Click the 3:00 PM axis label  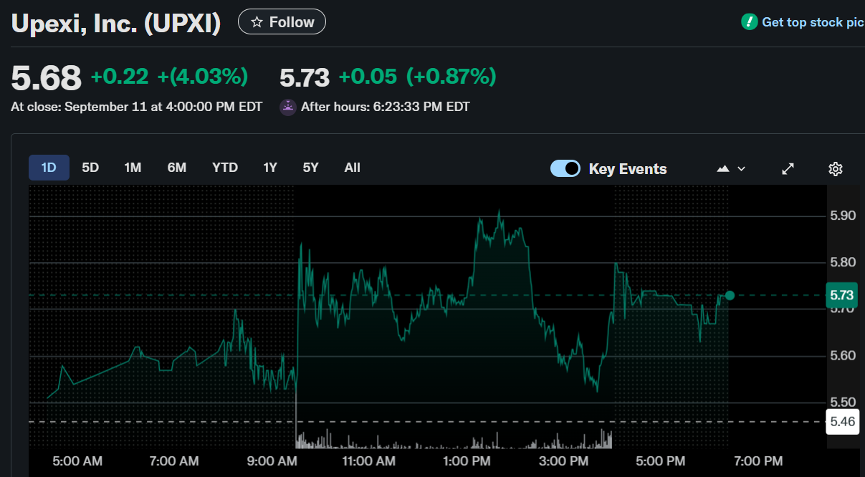(564, 461)
